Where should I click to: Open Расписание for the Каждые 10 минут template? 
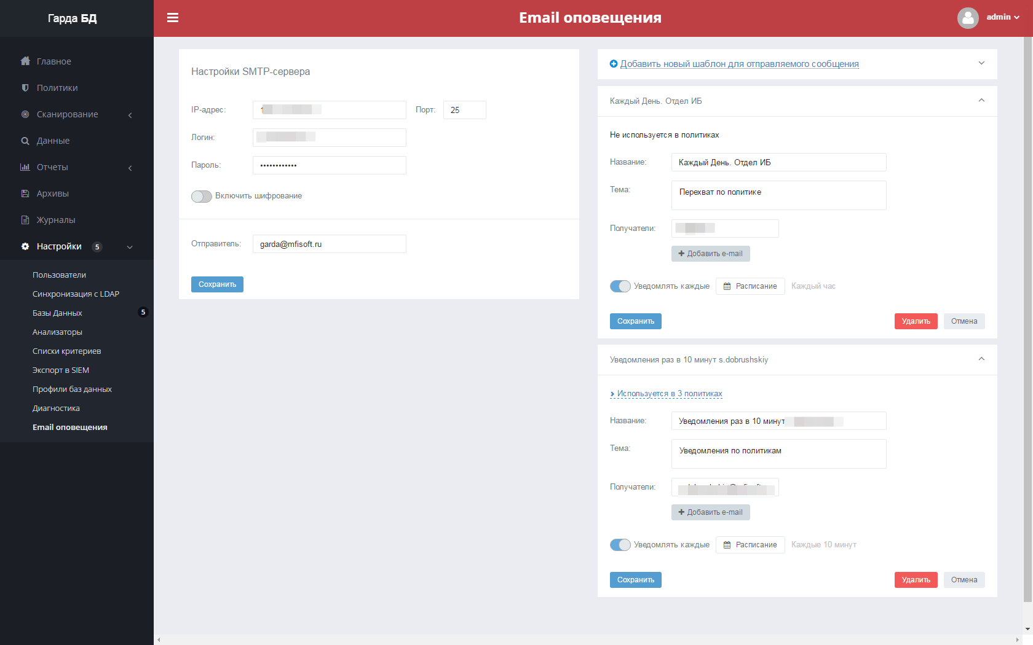point(750,545)
